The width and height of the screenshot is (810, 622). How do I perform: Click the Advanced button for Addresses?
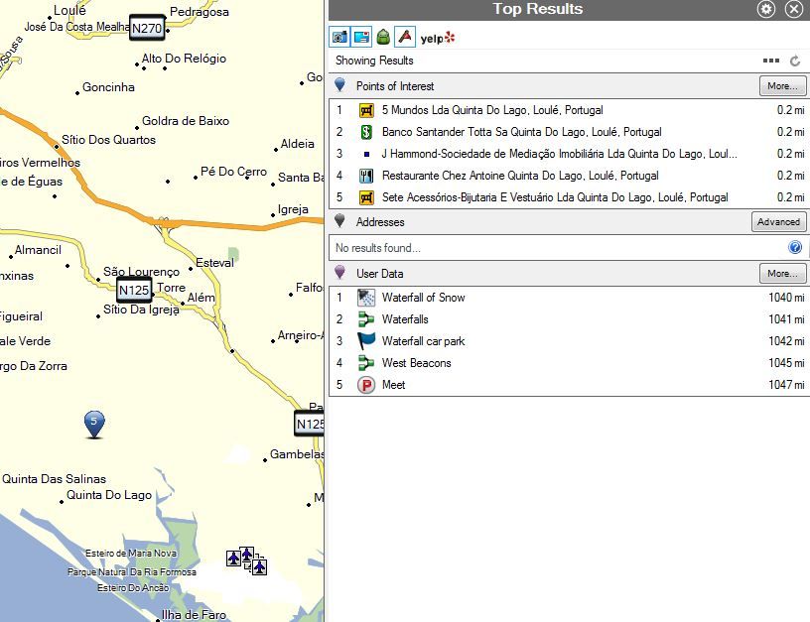[777, 222]
